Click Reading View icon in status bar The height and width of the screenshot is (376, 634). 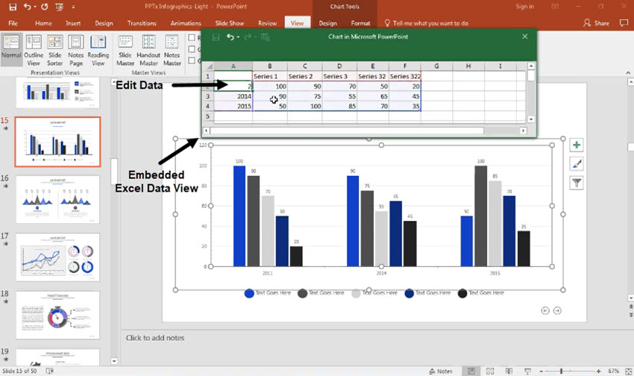coord(509,371)
